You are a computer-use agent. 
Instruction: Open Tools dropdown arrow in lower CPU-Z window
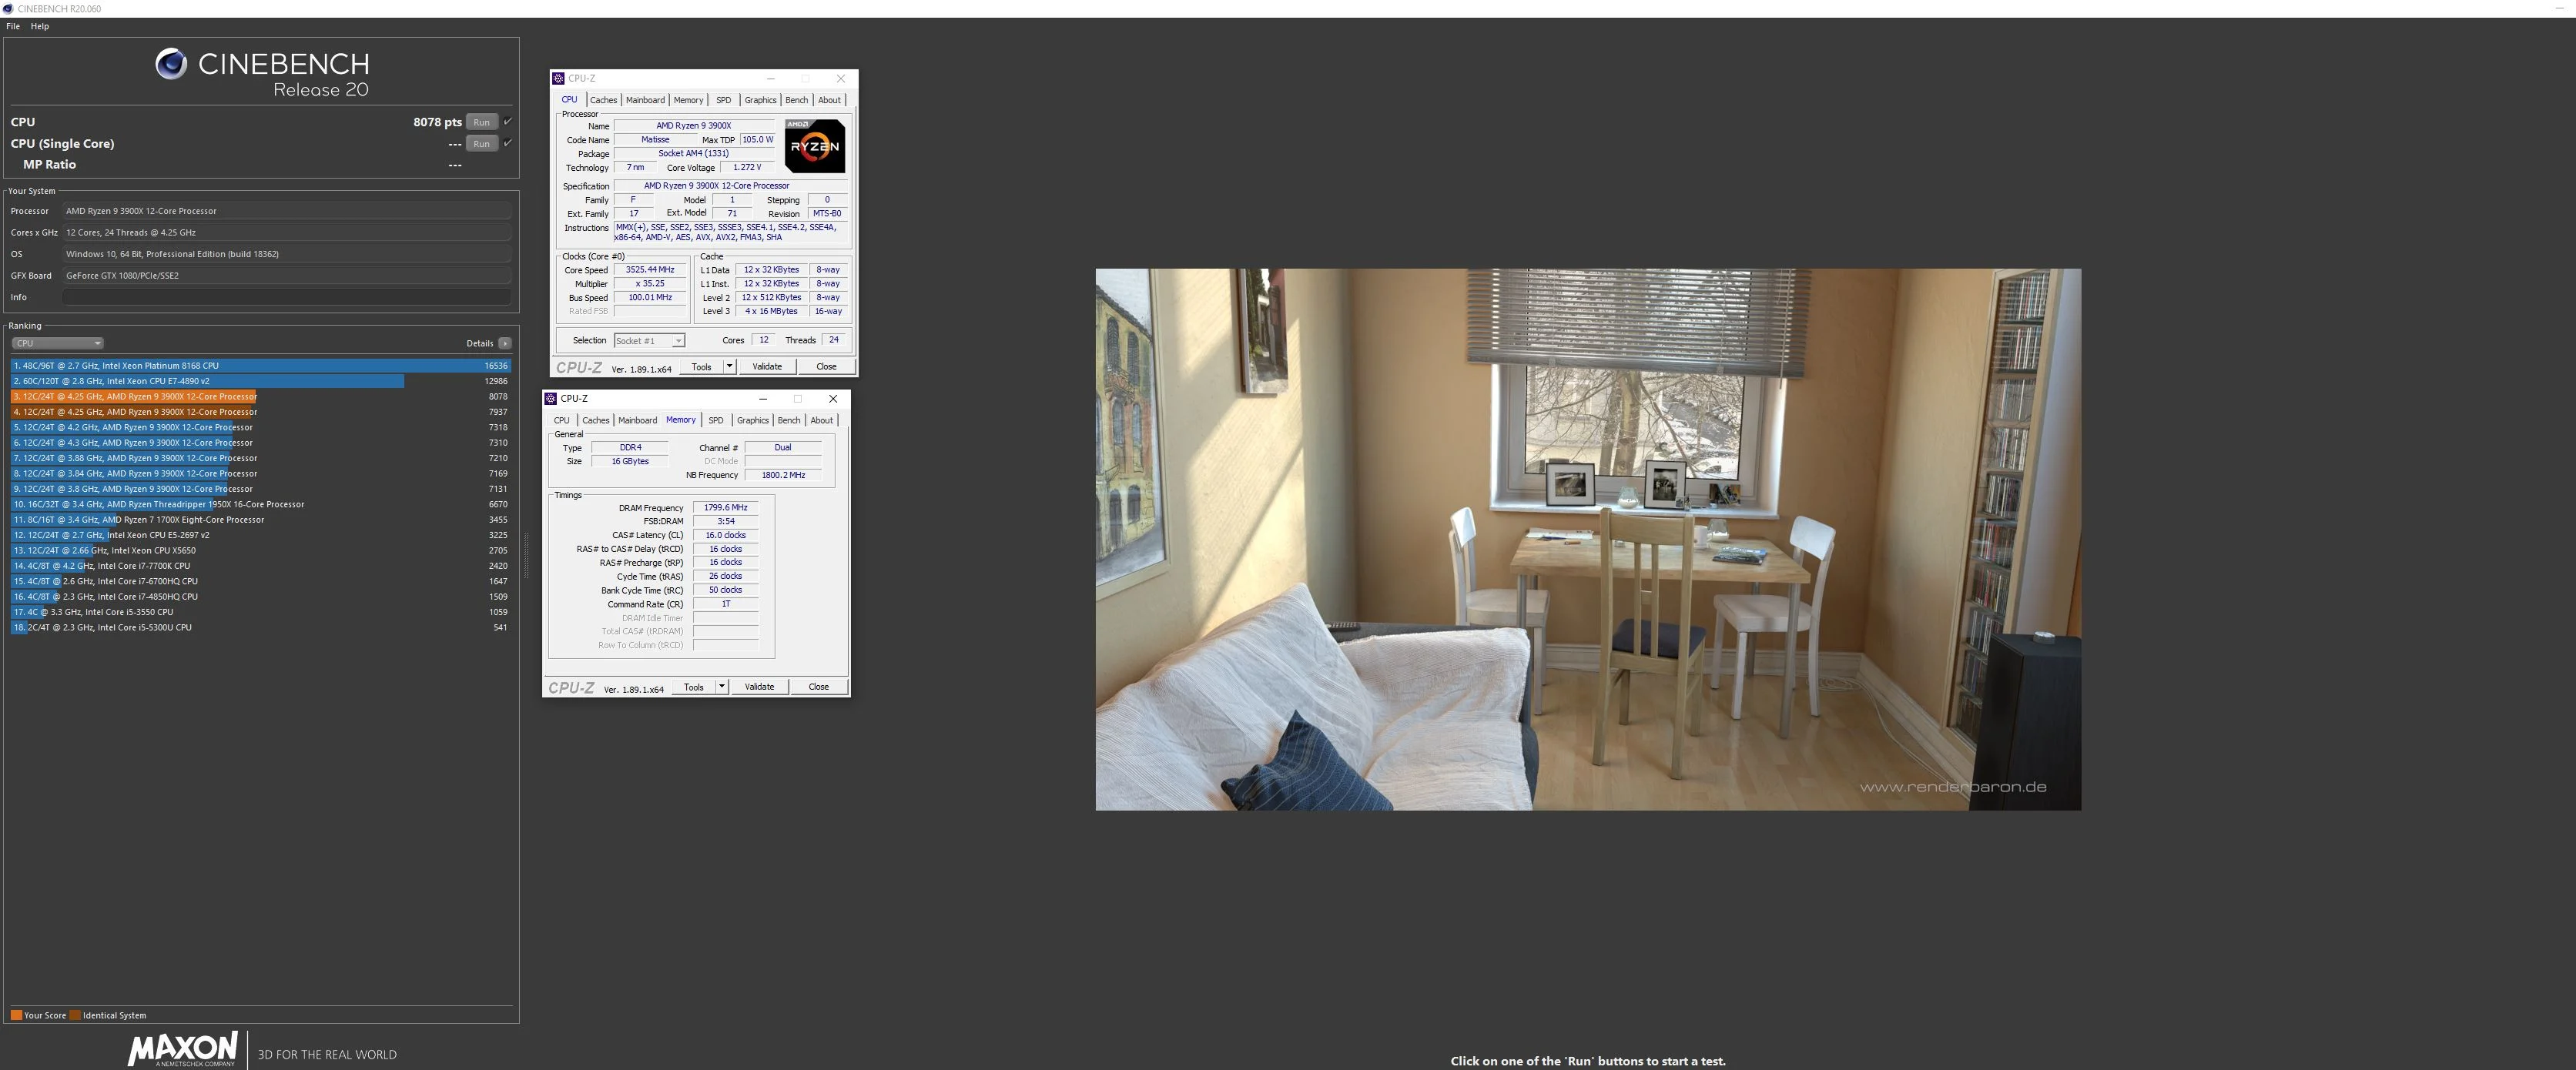tap(722, 687)
